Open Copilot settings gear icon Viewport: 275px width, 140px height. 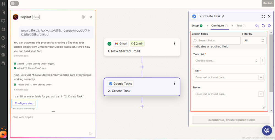(83, 17)
